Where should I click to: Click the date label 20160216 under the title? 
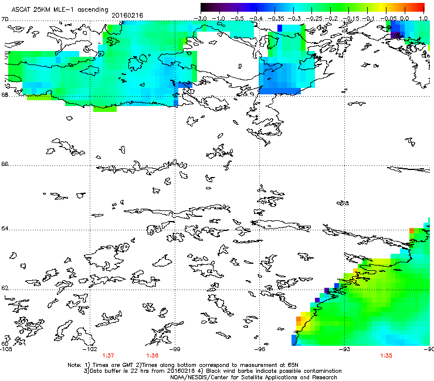pos(127,15)
